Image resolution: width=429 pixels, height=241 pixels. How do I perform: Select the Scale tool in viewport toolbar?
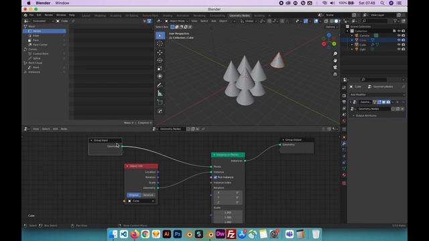pos(160,68)
